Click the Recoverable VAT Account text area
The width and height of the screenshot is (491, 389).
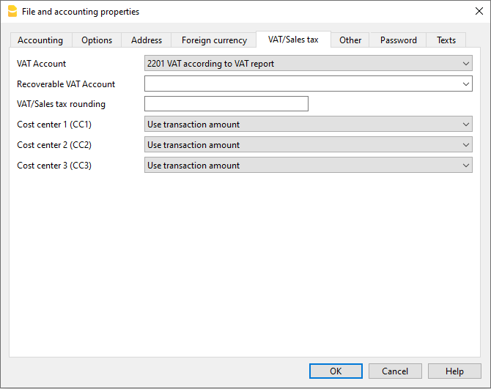click(x=302, y=84)
